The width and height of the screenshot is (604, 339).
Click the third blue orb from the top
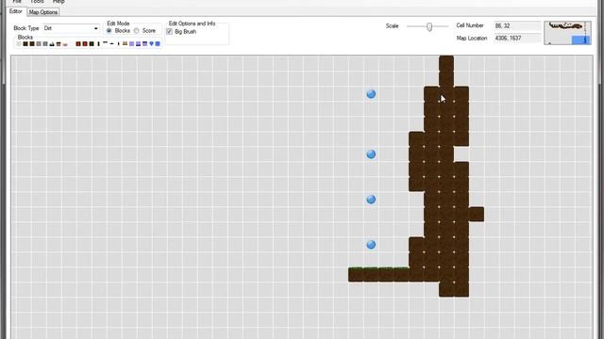point(371,200)
